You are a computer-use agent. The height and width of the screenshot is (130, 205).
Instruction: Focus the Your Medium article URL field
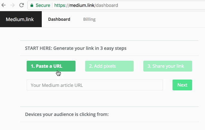(95, 85)
